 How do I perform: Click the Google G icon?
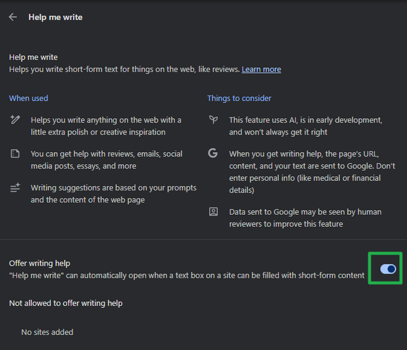(x=214, y=153)
